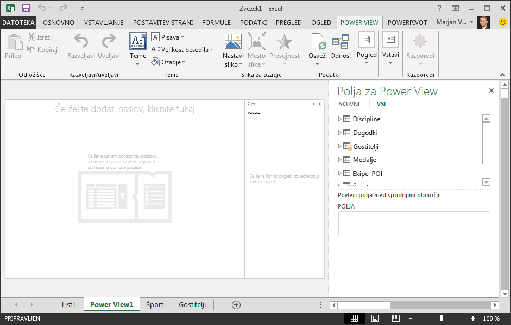Open Ribbon Display Options icon
The width and height of the screenshot is (511, 325).
[x=455, y=8]
